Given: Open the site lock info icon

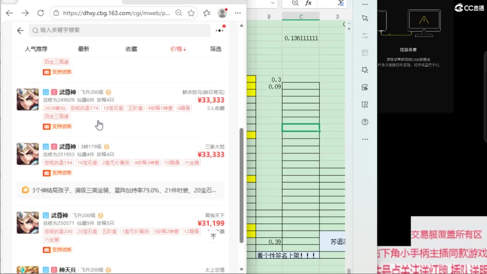Looking at the screenshot, I should pyautogui.click(x=56, y=13).
